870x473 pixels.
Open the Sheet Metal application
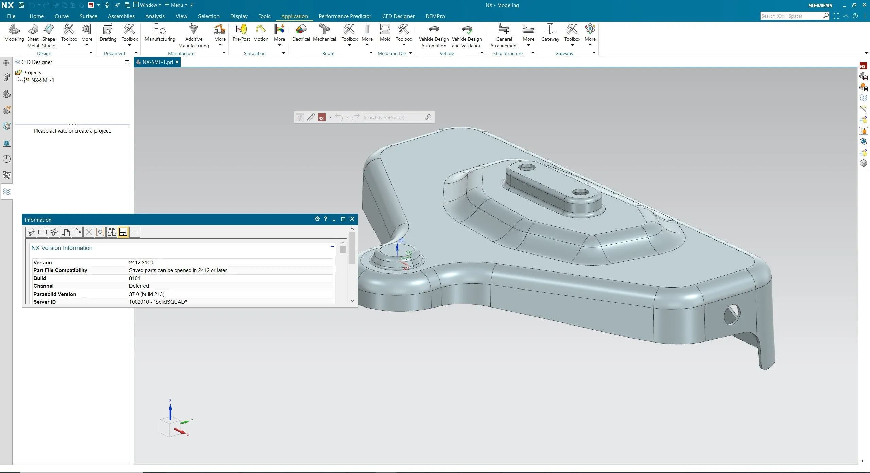[x=33, y=36]
